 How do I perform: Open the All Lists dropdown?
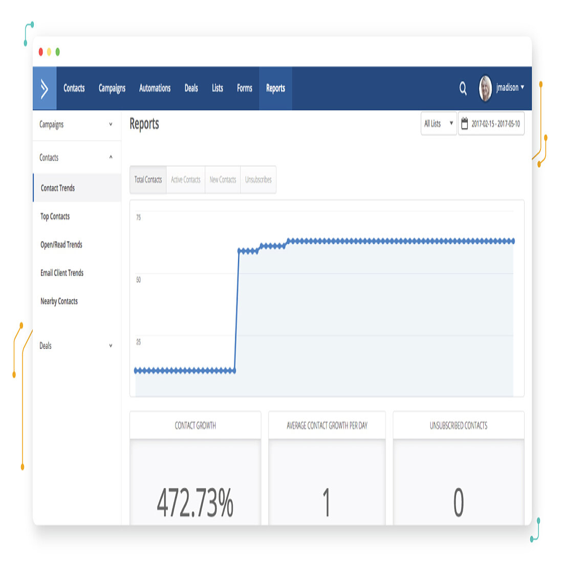pyautogui.click(x=438, y=123)
